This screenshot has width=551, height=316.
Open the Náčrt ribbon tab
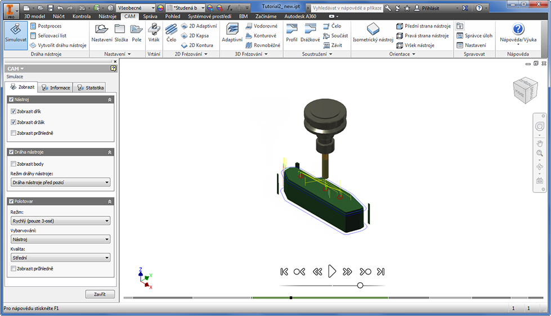point(59,16)
